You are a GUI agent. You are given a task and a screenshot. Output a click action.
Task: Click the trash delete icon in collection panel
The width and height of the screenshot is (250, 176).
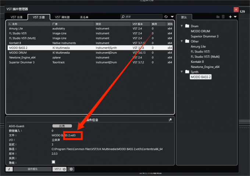pos(223,17)
